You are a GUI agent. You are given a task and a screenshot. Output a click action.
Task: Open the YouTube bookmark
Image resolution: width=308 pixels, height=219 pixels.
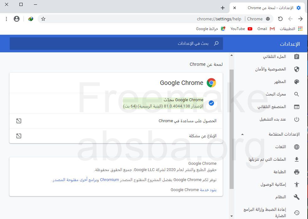tap(241, 29)
